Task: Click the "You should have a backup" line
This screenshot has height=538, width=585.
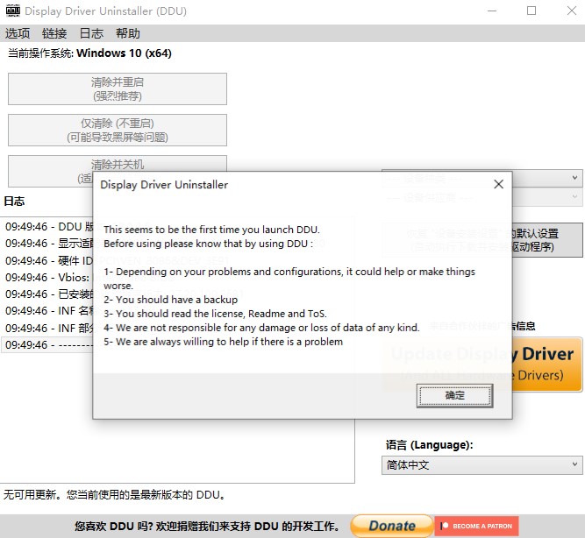Action: (x=171, y=300)
